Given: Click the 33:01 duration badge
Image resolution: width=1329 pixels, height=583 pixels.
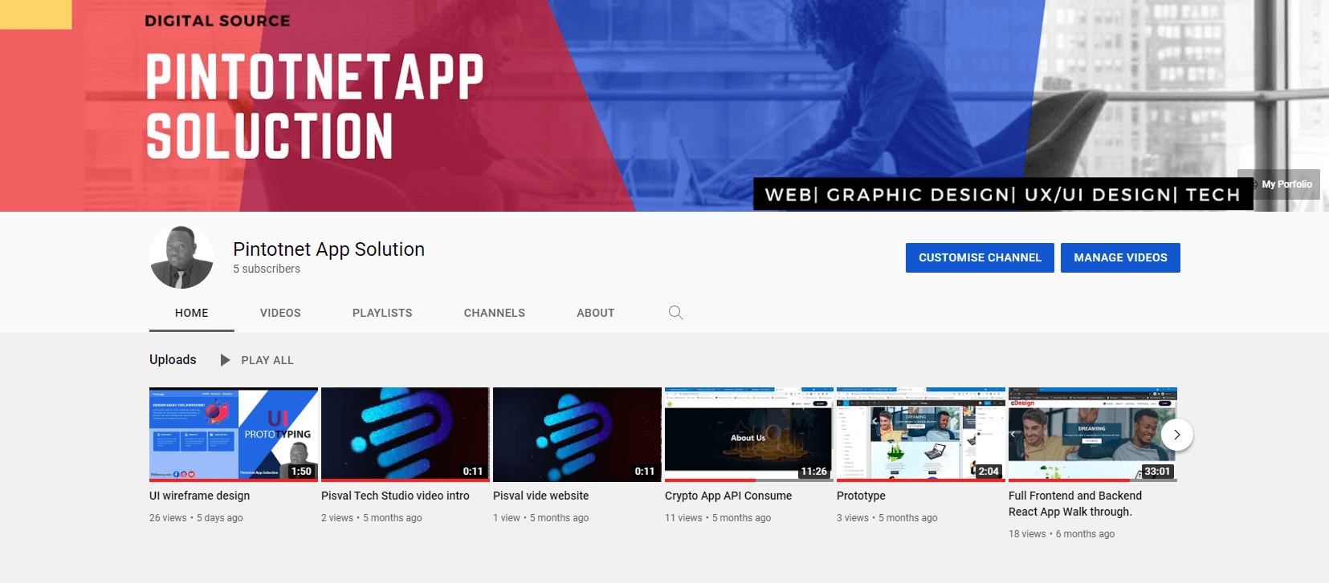Looking at the screenshot, I should pos(1157,472).
